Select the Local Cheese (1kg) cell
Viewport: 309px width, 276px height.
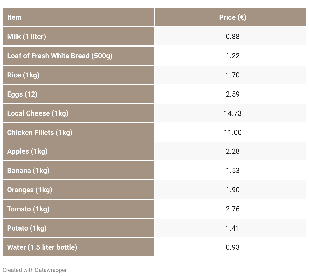tap(79, 113)
